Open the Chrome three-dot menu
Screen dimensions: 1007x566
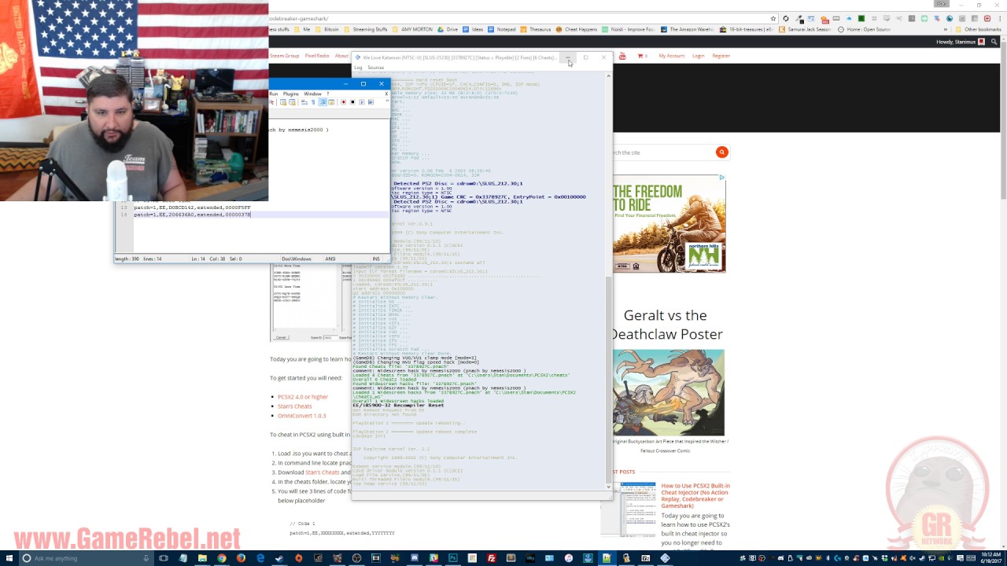1000,19
